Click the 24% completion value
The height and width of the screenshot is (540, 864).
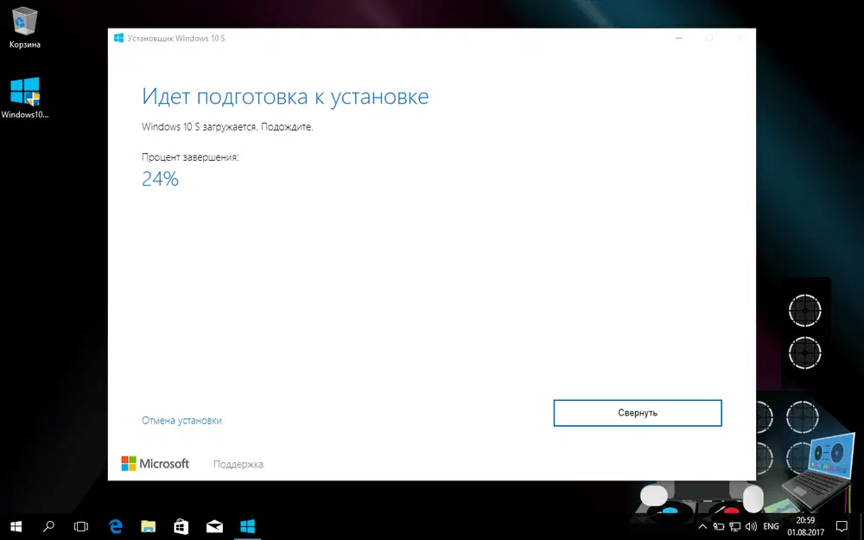(x=161, y=179)
